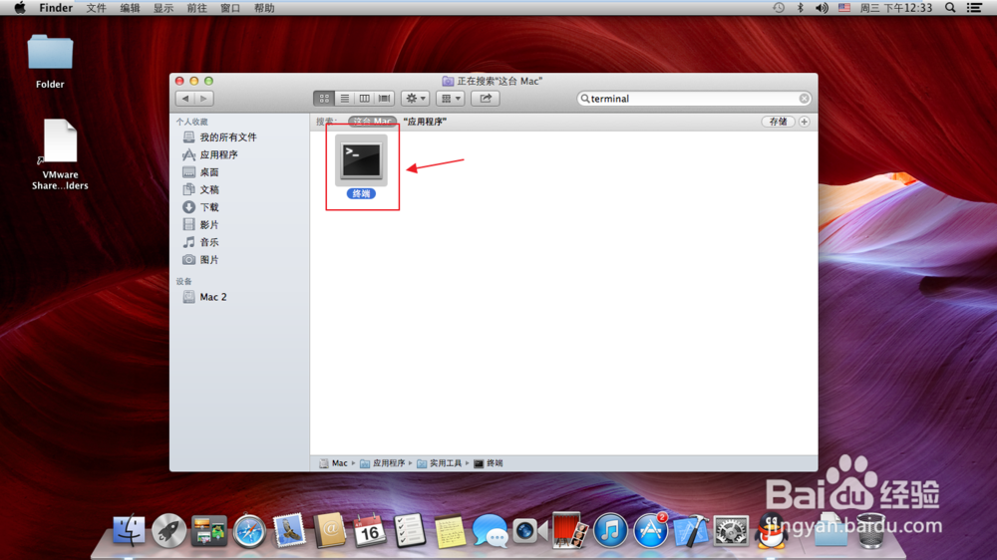997x560 pixels.
Task: Launch QQ penguin icon in dock
Action: click(x=771, y=531)
